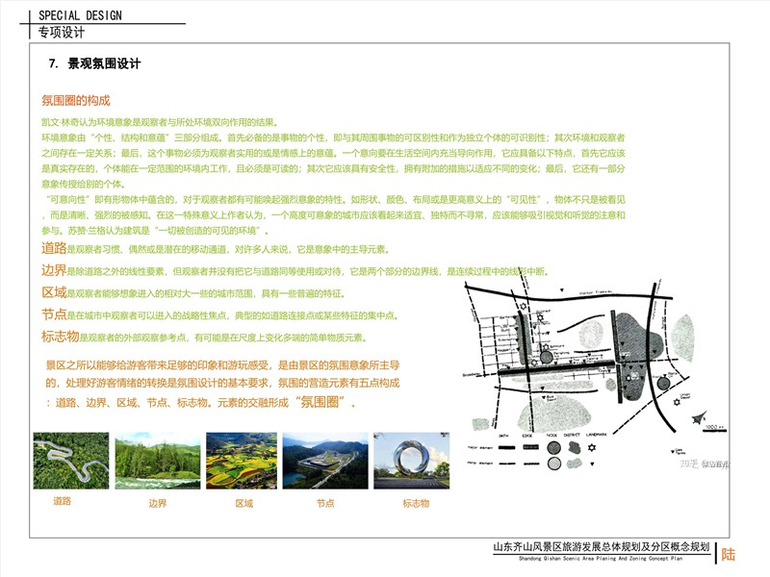This screenshot has width=770, height=577.
Task: Click the colorful terraced fields photo
Action: click(x=242, y=461)
